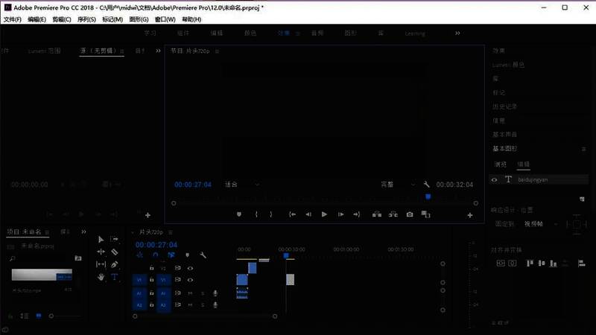Open the zoom level dropdown showing 适合
This screenshot has width=596, height=335.
(x=242, y=185)
